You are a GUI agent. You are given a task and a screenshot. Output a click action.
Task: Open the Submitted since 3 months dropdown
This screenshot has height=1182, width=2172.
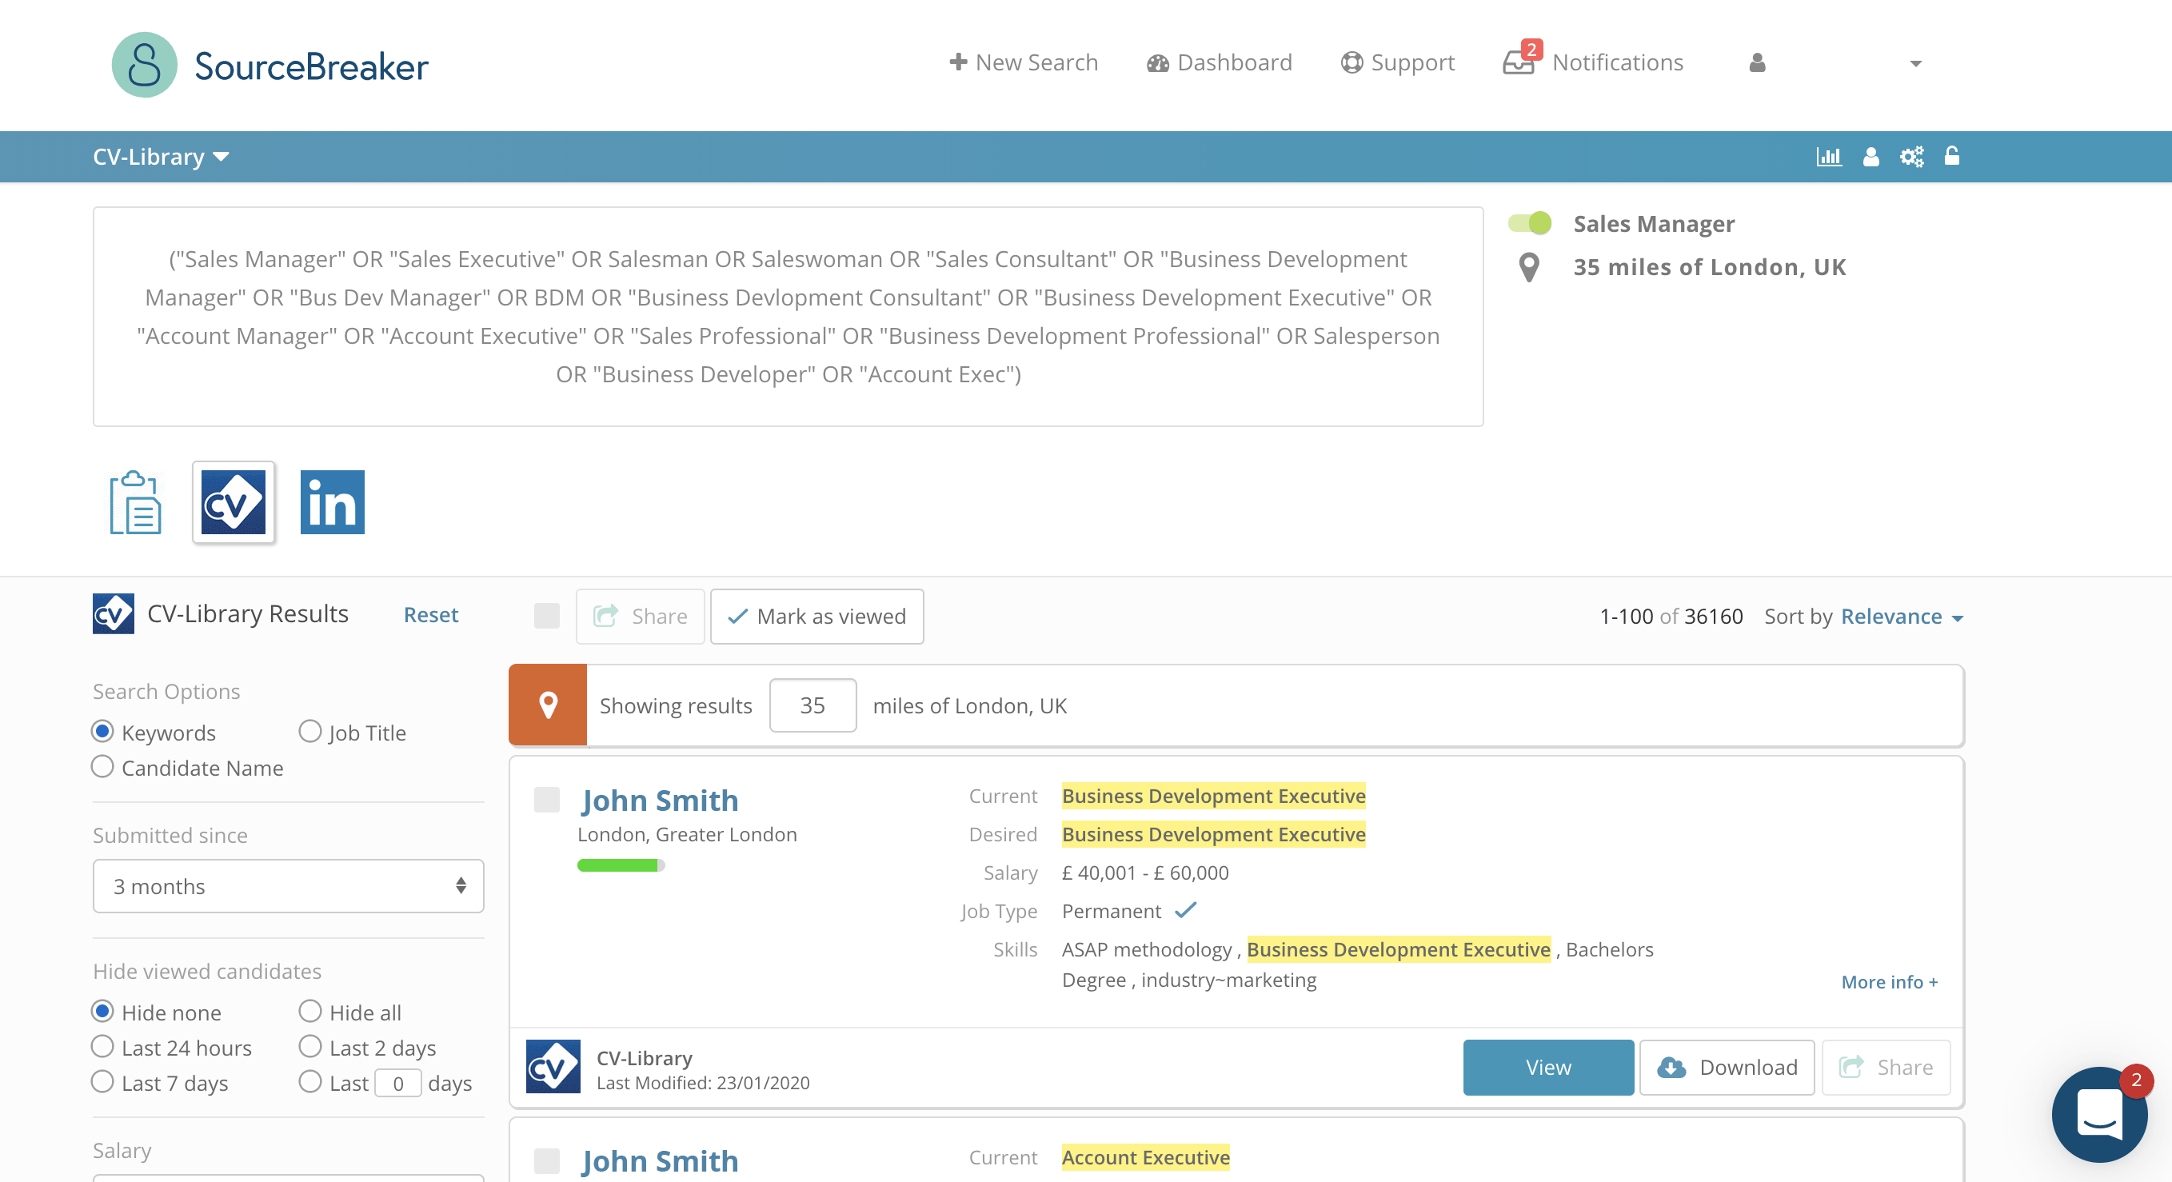(289, 886)
